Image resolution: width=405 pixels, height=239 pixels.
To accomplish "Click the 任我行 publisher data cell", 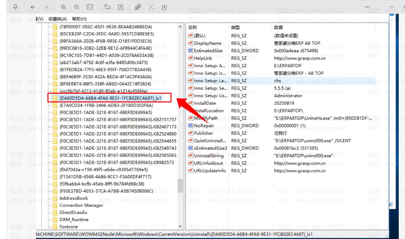I will [x=281, y=133].
